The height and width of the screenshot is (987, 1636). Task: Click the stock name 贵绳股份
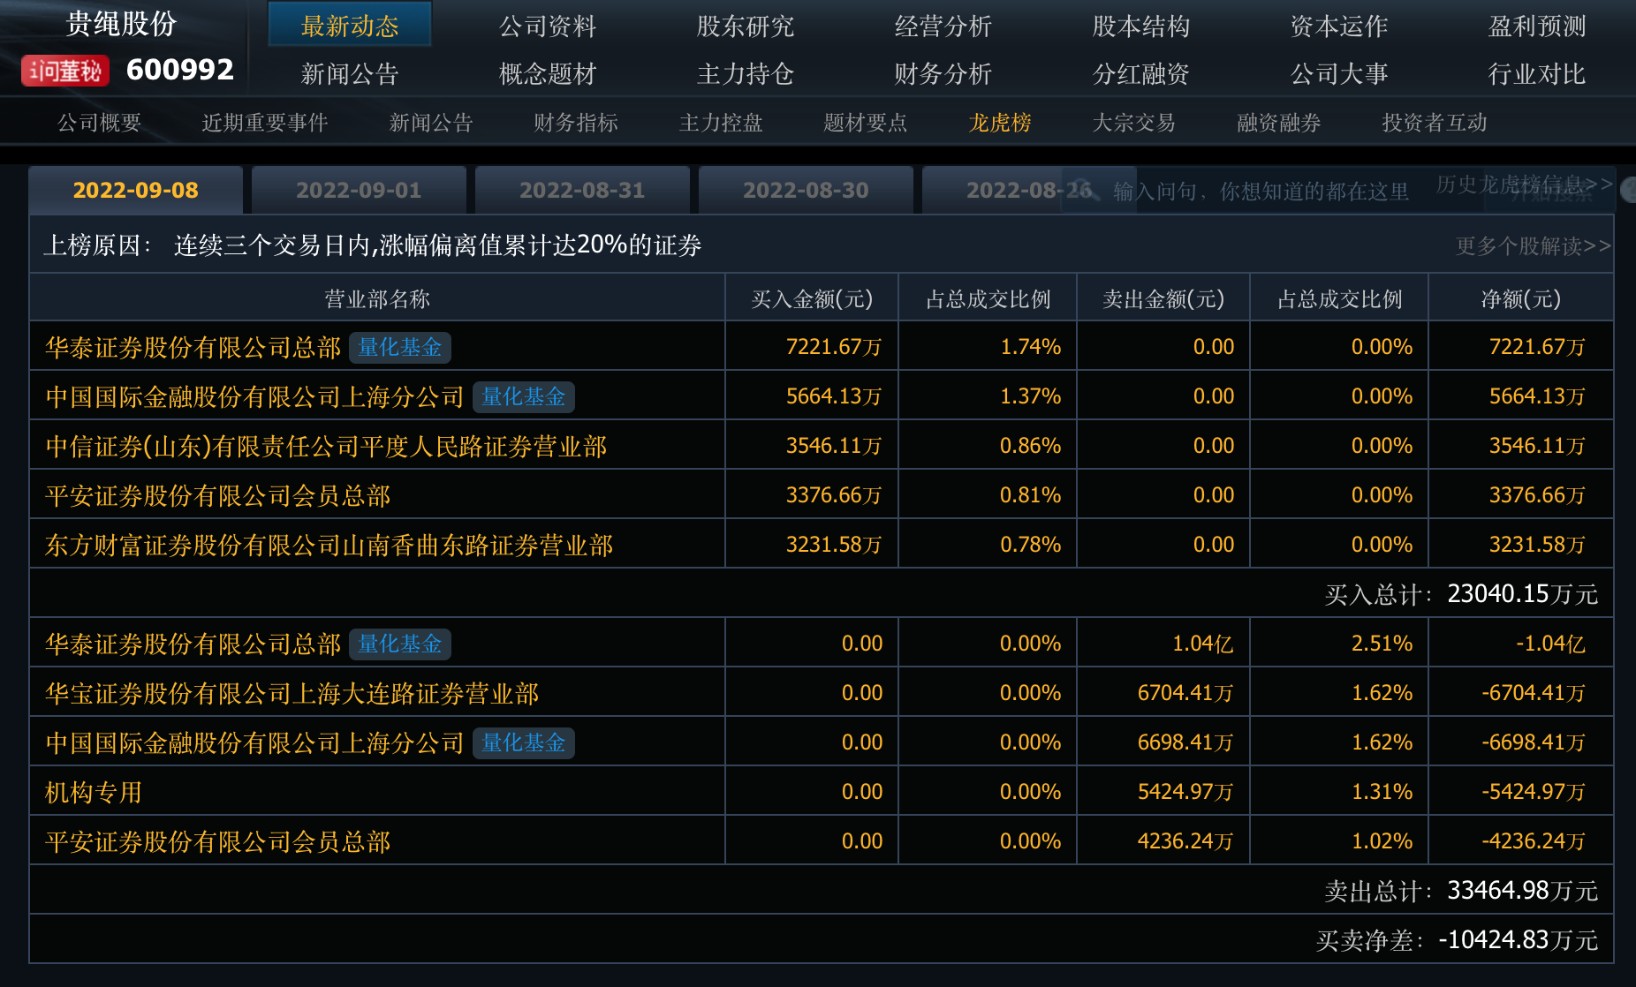122,24
